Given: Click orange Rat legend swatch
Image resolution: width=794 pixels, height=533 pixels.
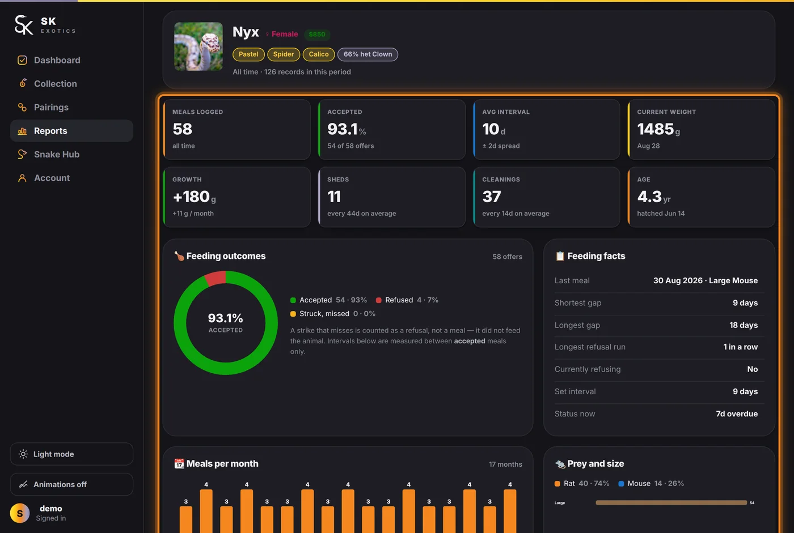Looking at the screenshot, I should (x=558, y=484).
